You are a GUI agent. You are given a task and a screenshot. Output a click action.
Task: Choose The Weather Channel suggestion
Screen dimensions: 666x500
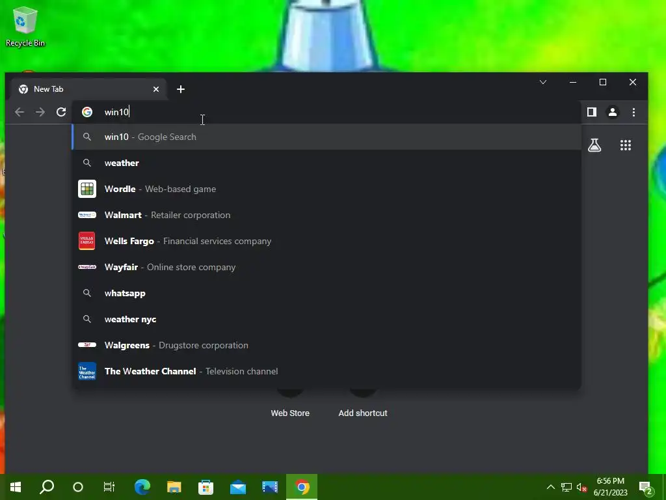click(x=326, y=371)
